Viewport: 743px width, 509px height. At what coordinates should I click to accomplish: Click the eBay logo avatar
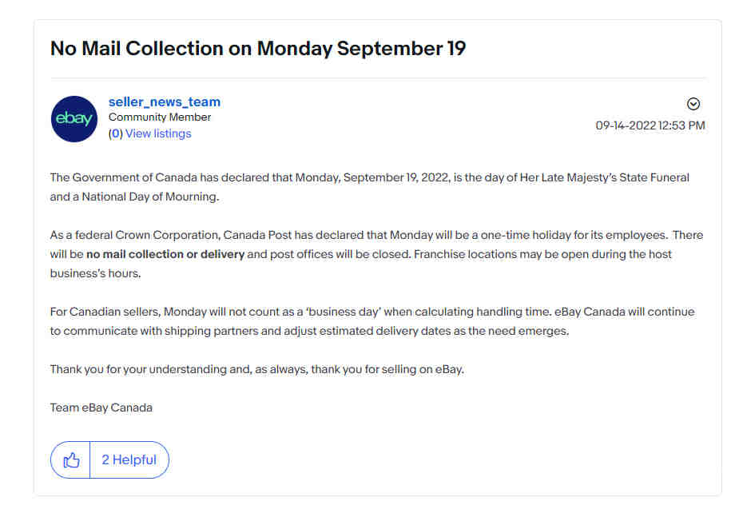pos(74,119)
